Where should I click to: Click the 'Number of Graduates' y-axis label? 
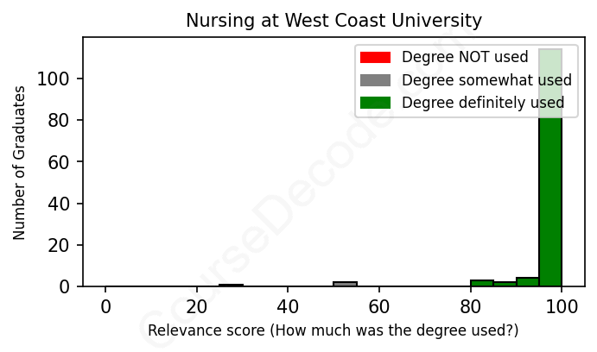(x=20, y=162)
